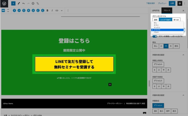
Task: Set 外側下の余白 to 小
Action: coord(159,86)
